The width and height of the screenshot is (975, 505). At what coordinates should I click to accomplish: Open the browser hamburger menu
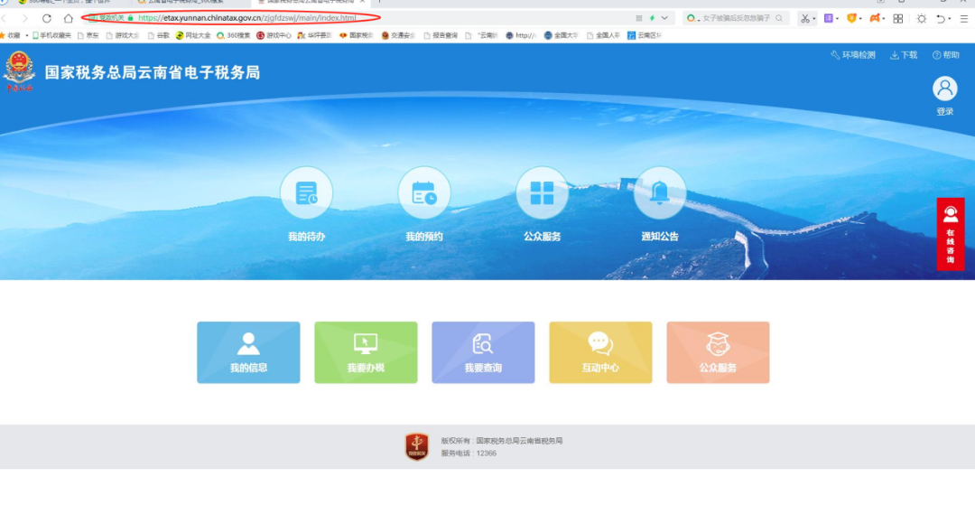coord(964,19)
